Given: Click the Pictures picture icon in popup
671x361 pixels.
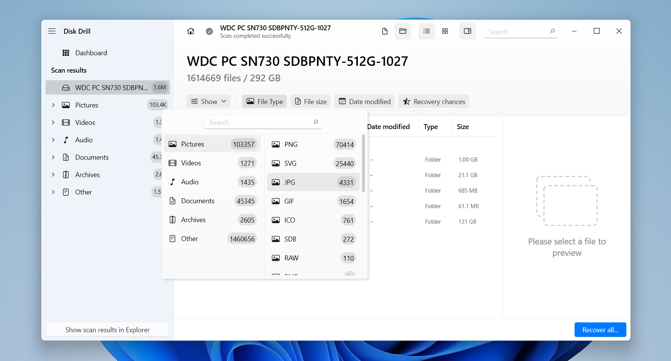Looking at the screenshot, I should pyautogui.click(x=172, y=144).
